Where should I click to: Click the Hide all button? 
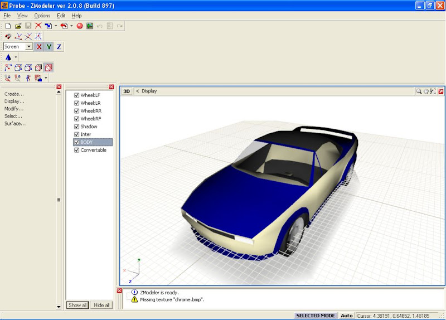click(101, 305)
